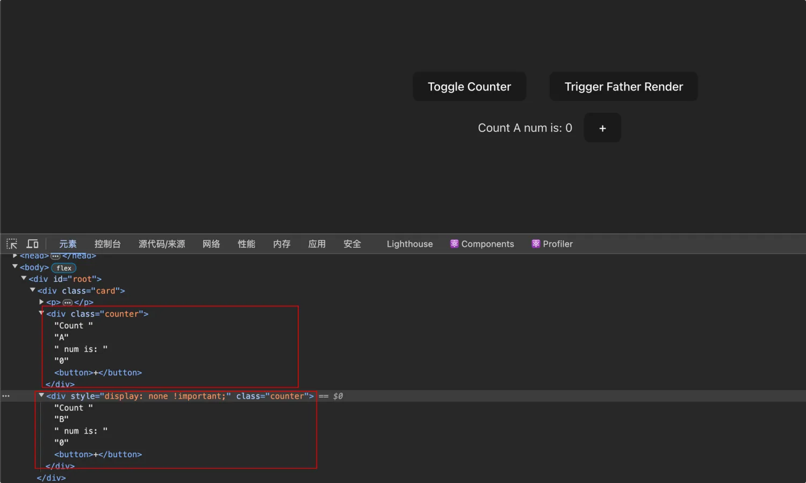Collapse the div with class card

coord(33,290)
